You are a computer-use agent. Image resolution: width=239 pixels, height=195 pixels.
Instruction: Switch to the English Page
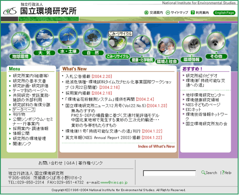point(224,13)
